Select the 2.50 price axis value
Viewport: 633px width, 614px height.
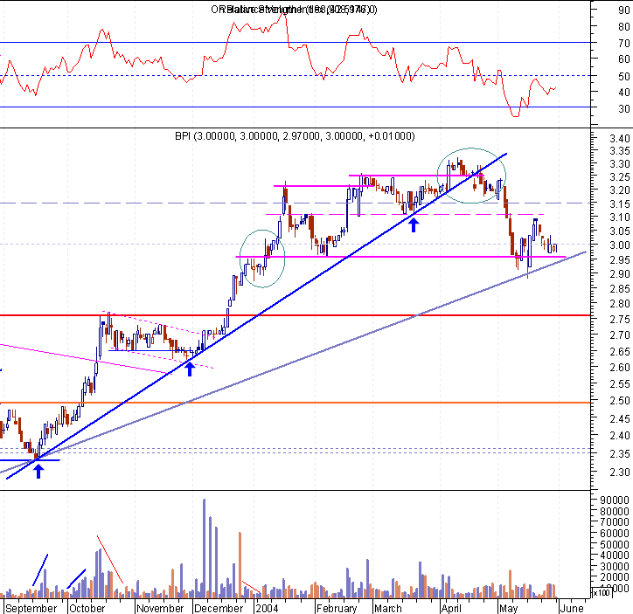[620, 400]
